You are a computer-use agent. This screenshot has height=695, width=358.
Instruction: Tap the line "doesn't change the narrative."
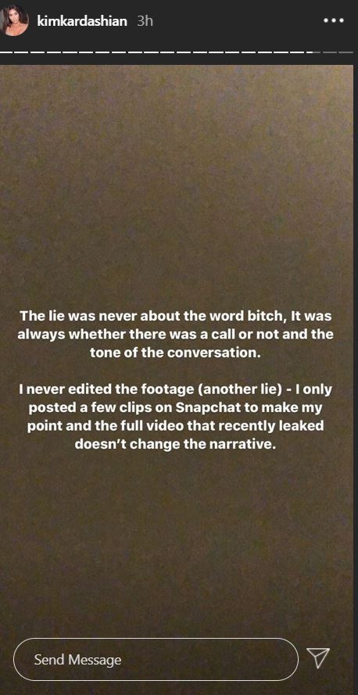tap(175, 445)
